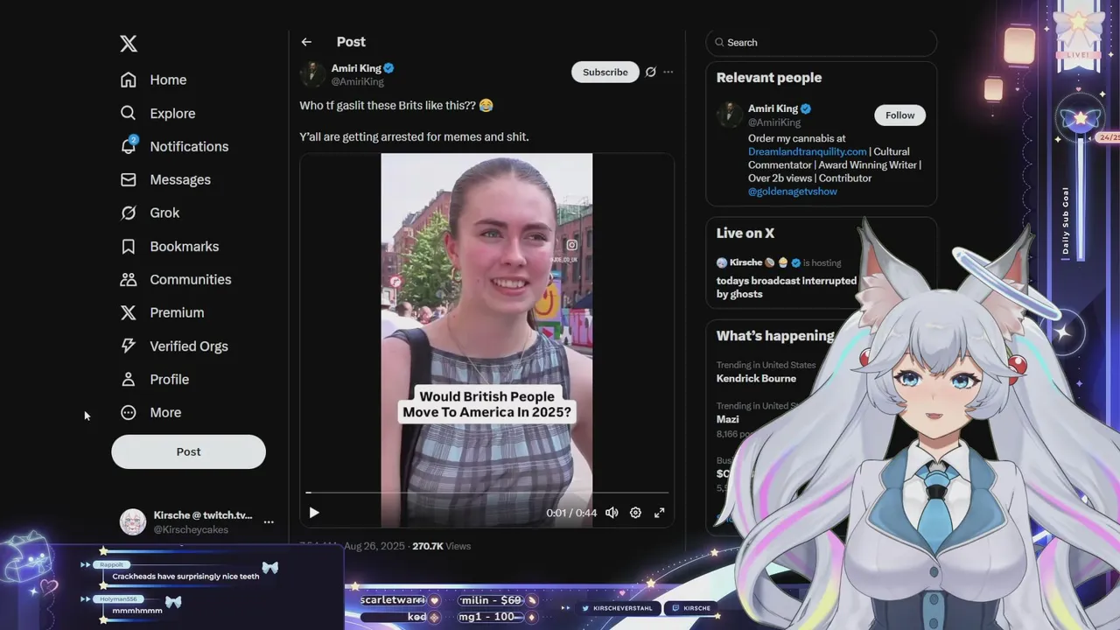Mute the video with the speaker icon

click(x=612, y=513)
